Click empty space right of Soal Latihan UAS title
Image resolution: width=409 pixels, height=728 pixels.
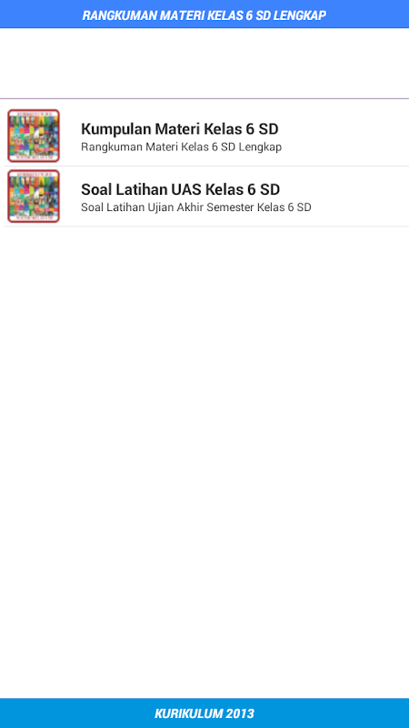click(344, 189)
